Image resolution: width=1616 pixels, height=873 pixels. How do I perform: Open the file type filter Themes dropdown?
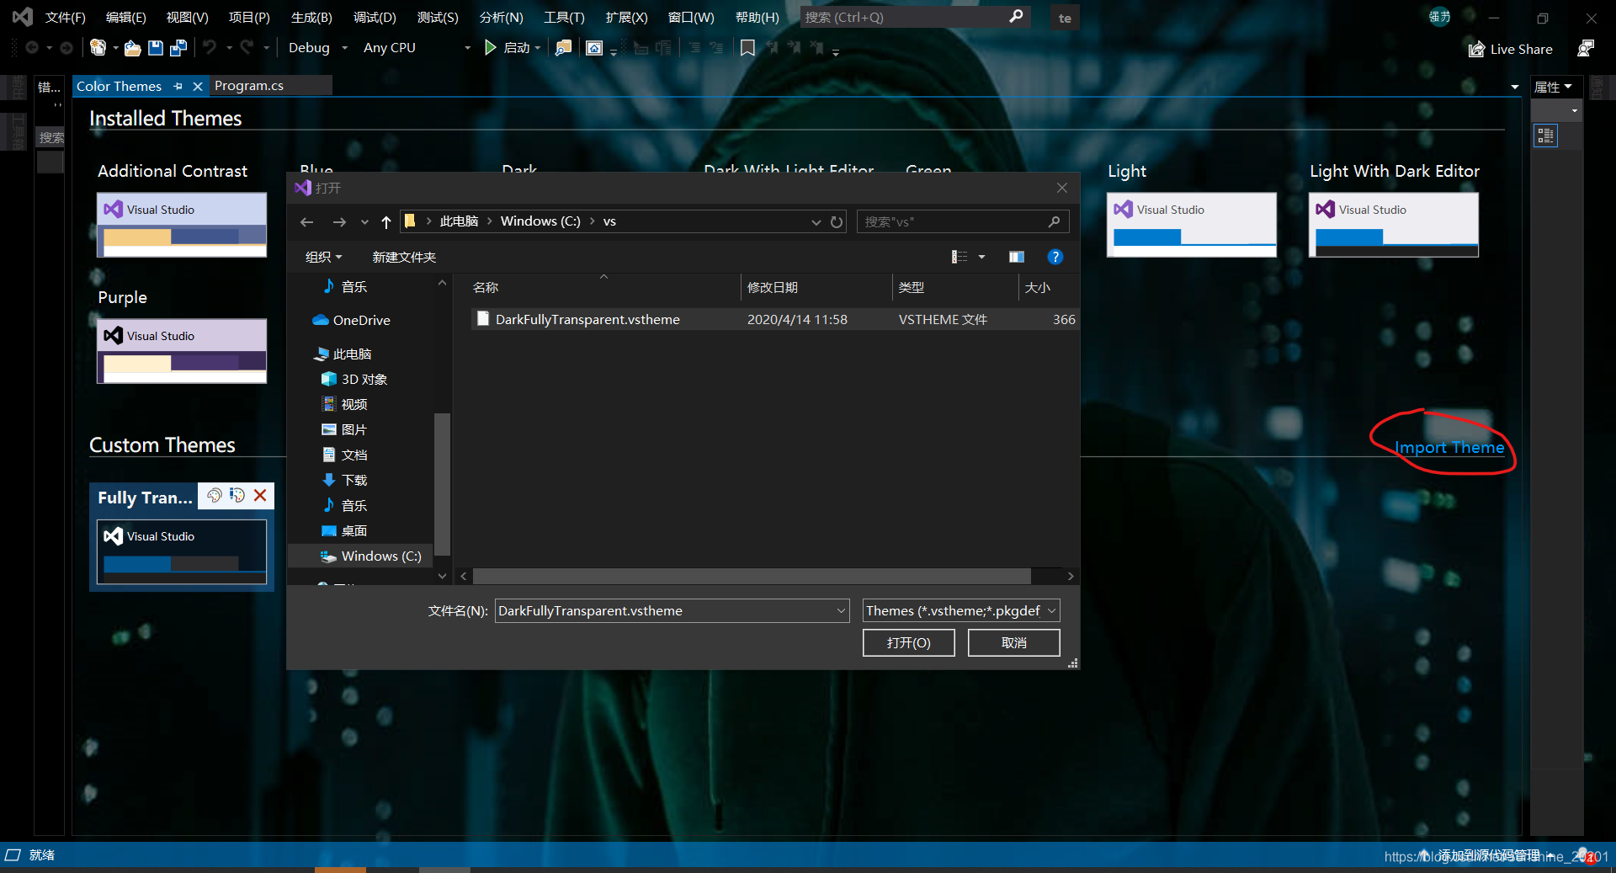1051,610
